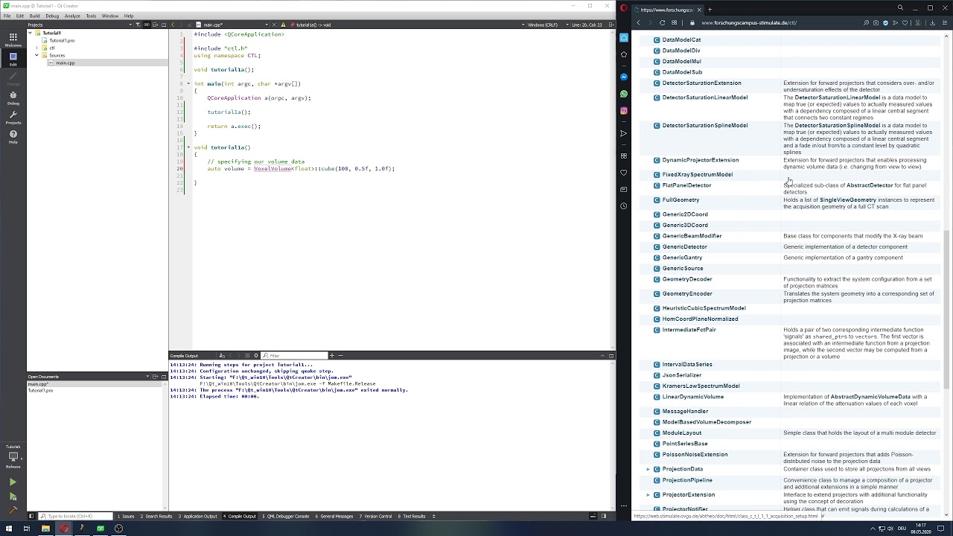Switch to Welcome mode in Qt Creator
The width and height of the screenshot is (953, 536).
[x=13, y=39]
